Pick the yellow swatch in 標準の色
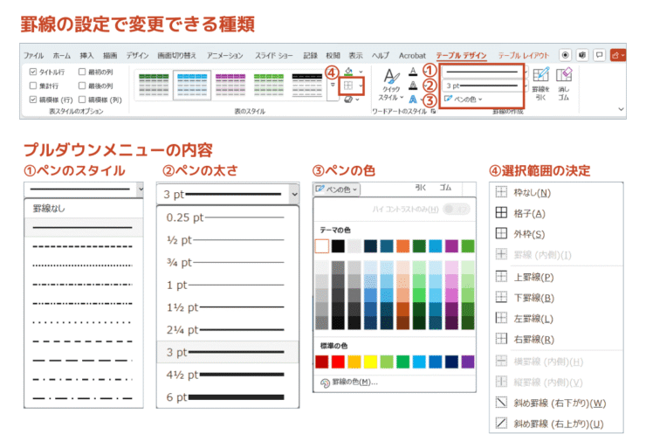Viewport: 646px width, 441px height. click(x=370, y=362)
